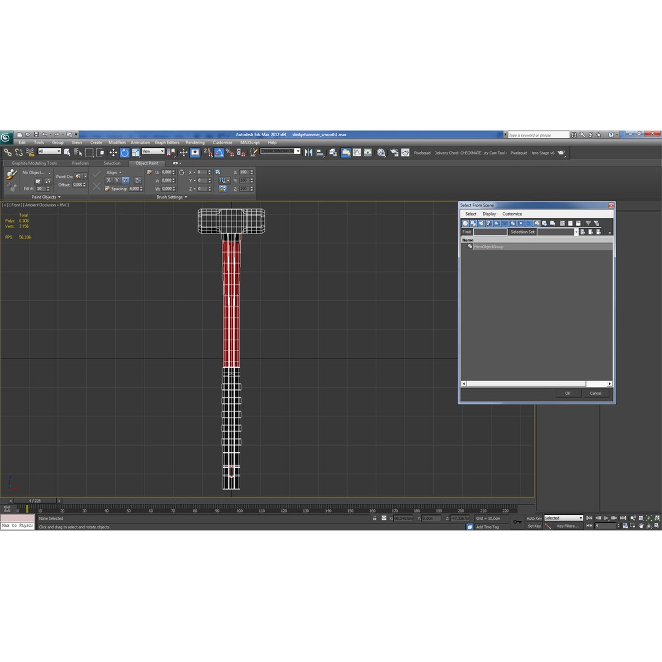Click the Paint Objects brush icon
662x662 pixels.
click(x=12, y=173)
